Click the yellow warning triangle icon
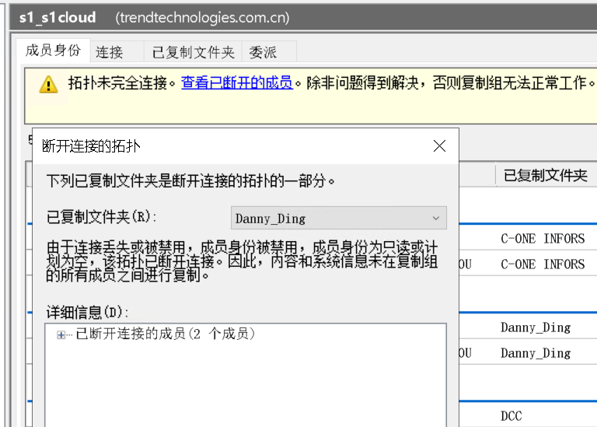 (48, 84)
